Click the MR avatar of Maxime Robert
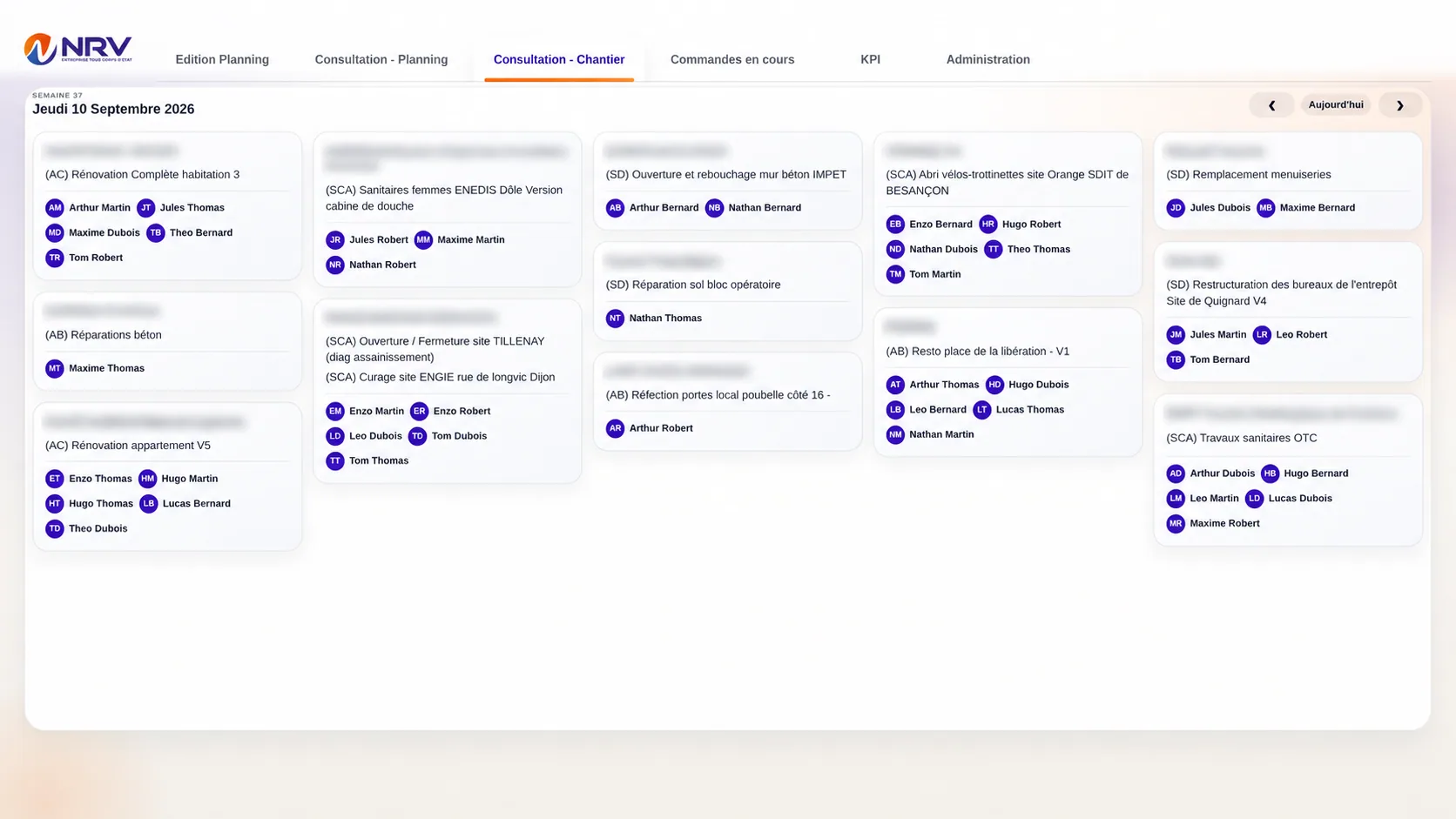 pos(1176,524)
